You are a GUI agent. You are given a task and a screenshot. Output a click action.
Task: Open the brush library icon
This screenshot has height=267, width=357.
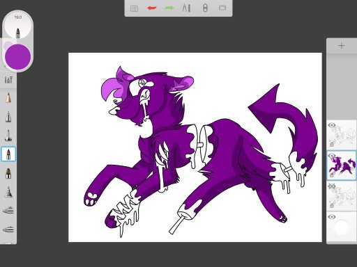8,80
